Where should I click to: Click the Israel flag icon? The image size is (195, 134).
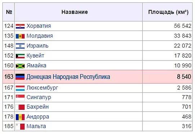click(20, 46)
